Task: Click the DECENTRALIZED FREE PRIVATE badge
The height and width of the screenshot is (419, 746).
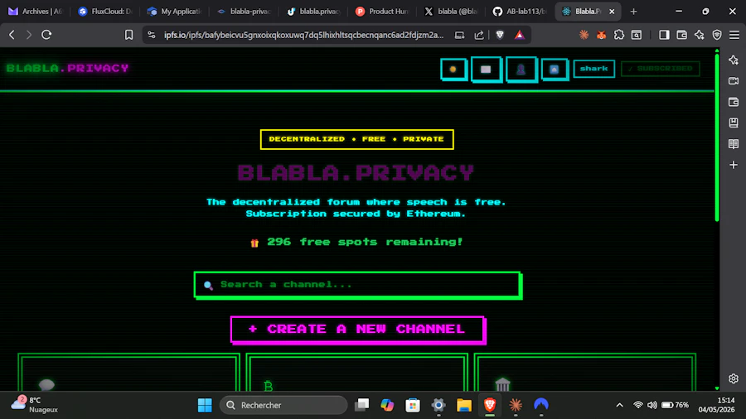Action: tap(356, 139)
